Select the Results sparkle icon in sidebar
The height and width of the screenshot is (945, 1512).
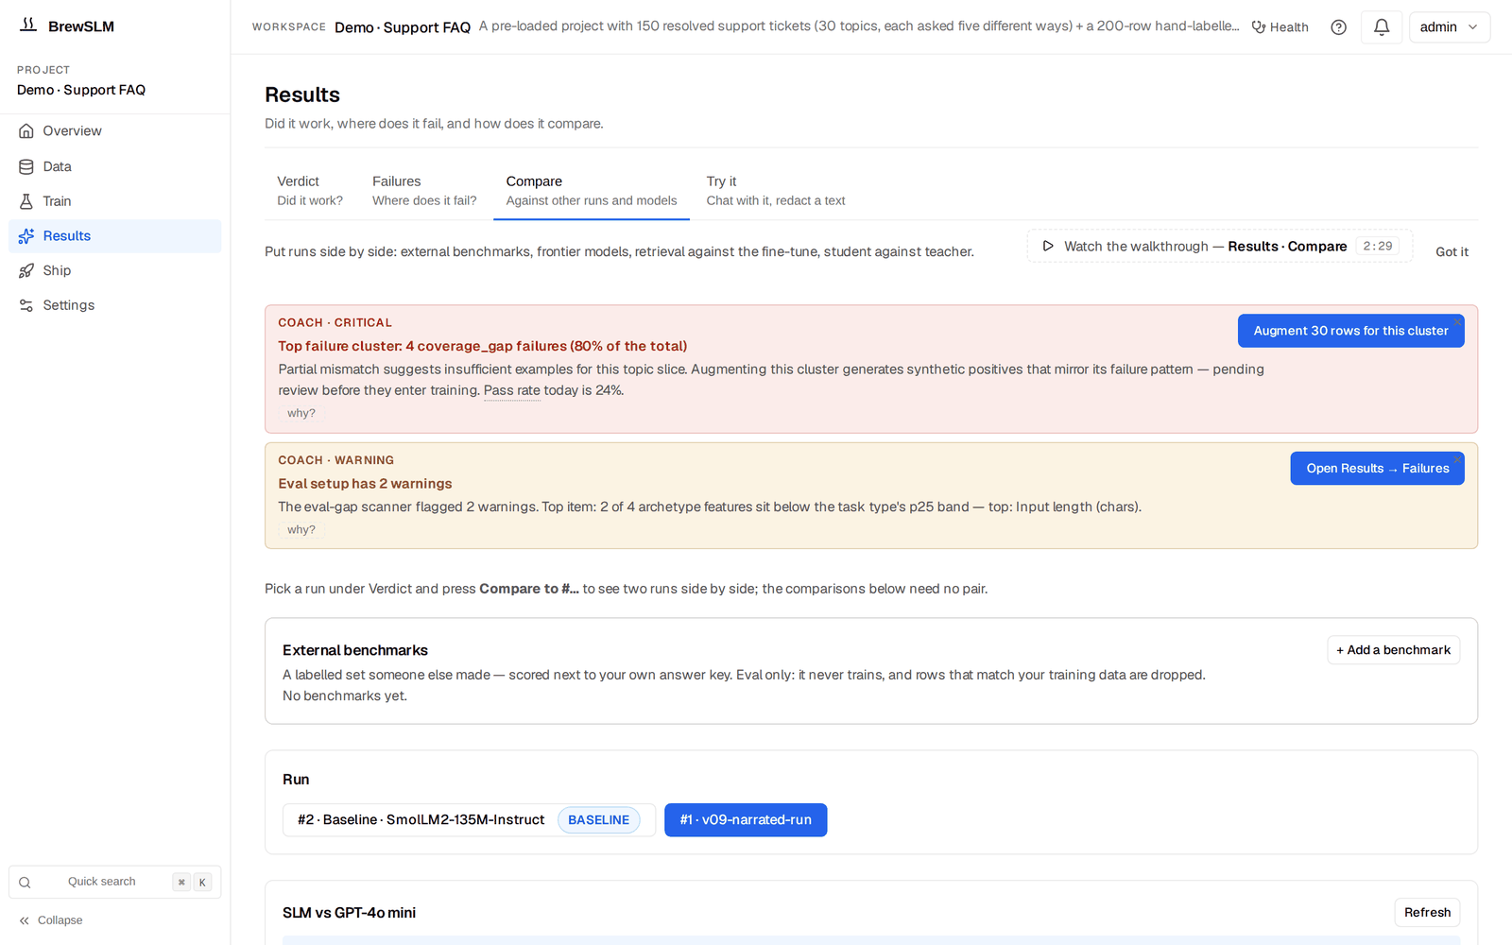26,236
